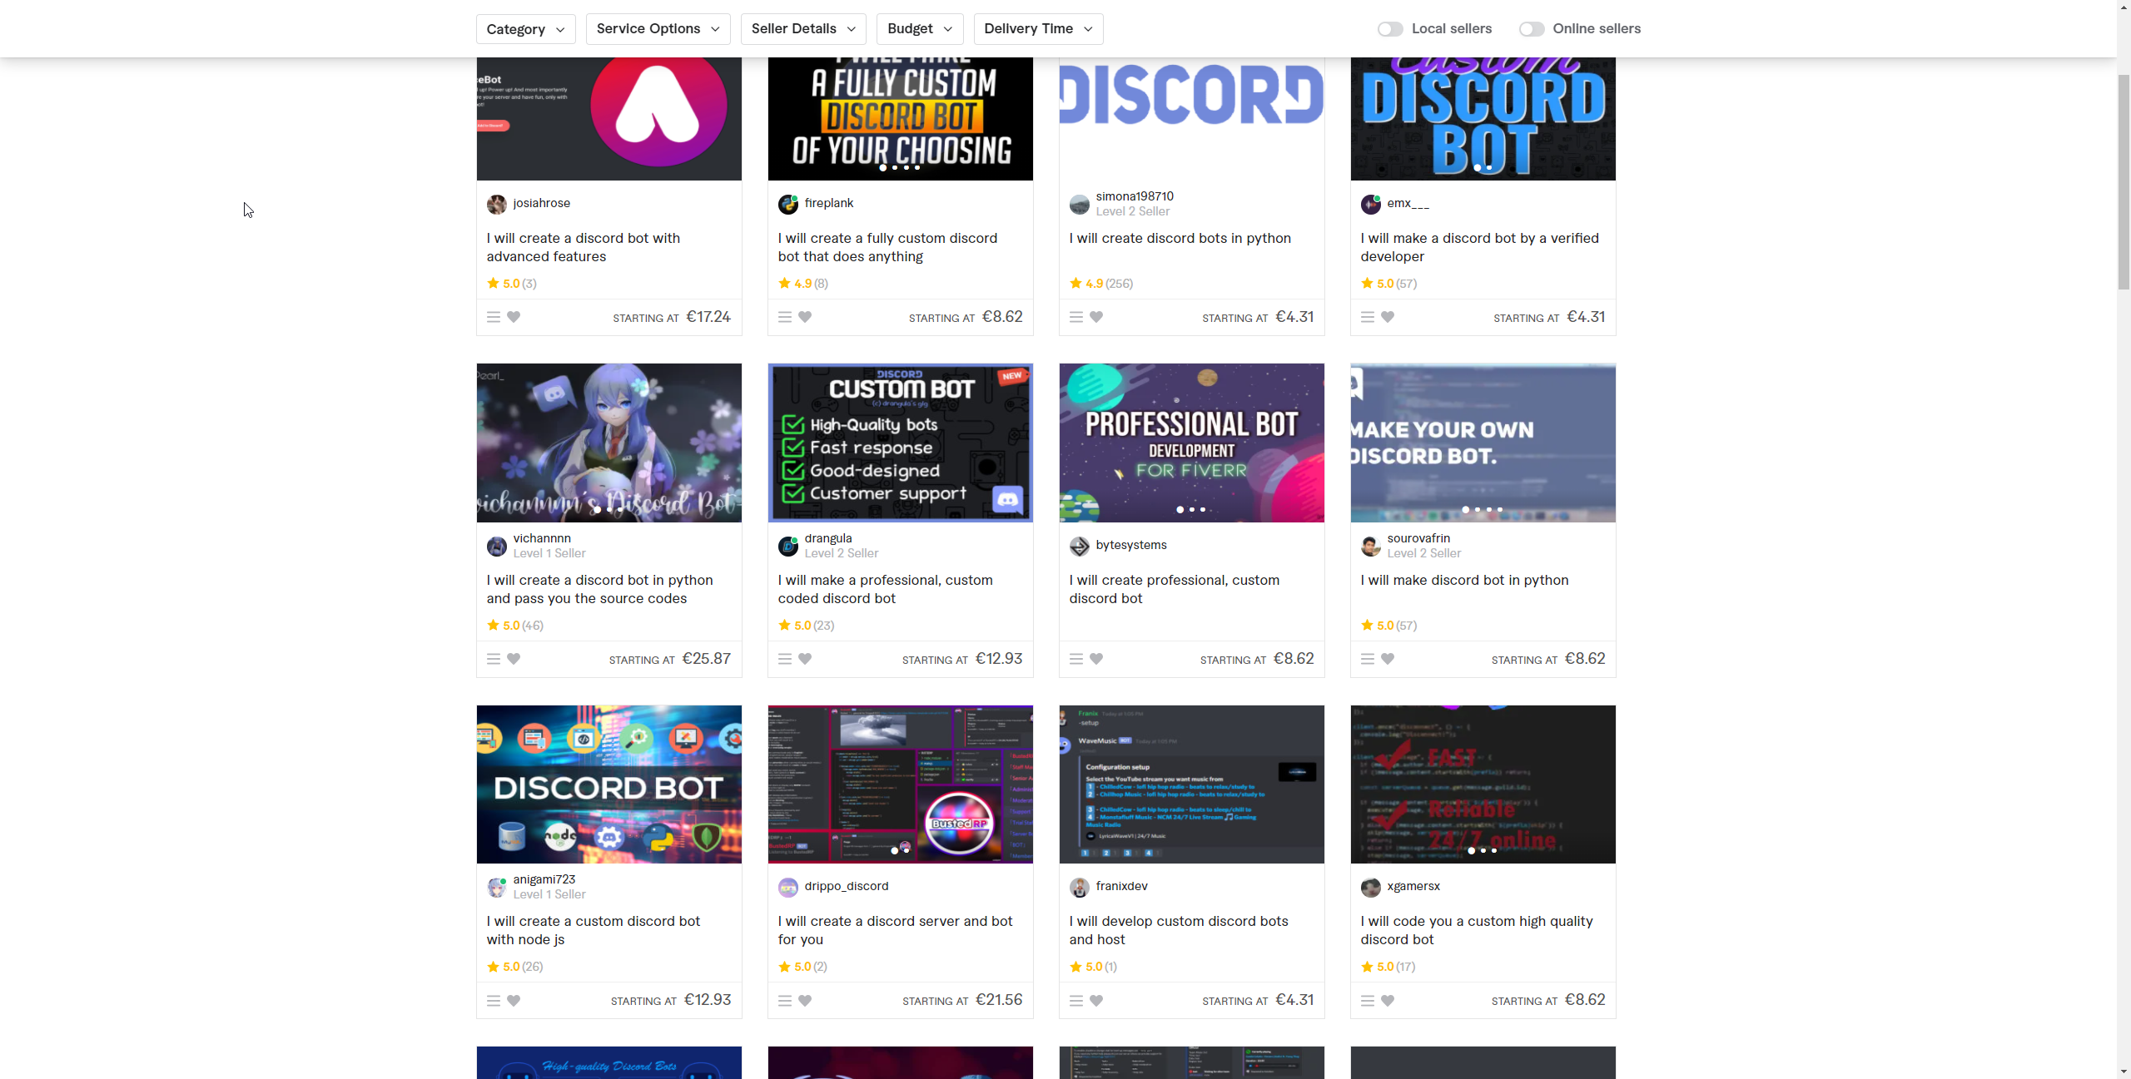Click the sourovafrin seller name link
The width and height of the screenshot is (2131, 1079).
click(1418, 538)
